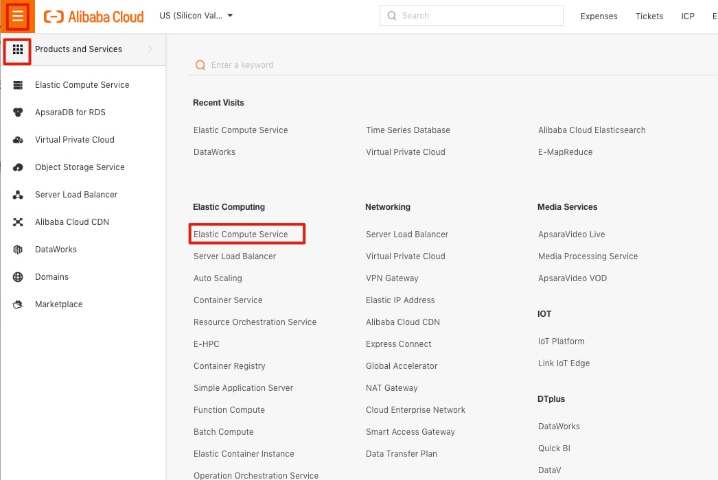Open E-MapReduce link

coord(565,152)
